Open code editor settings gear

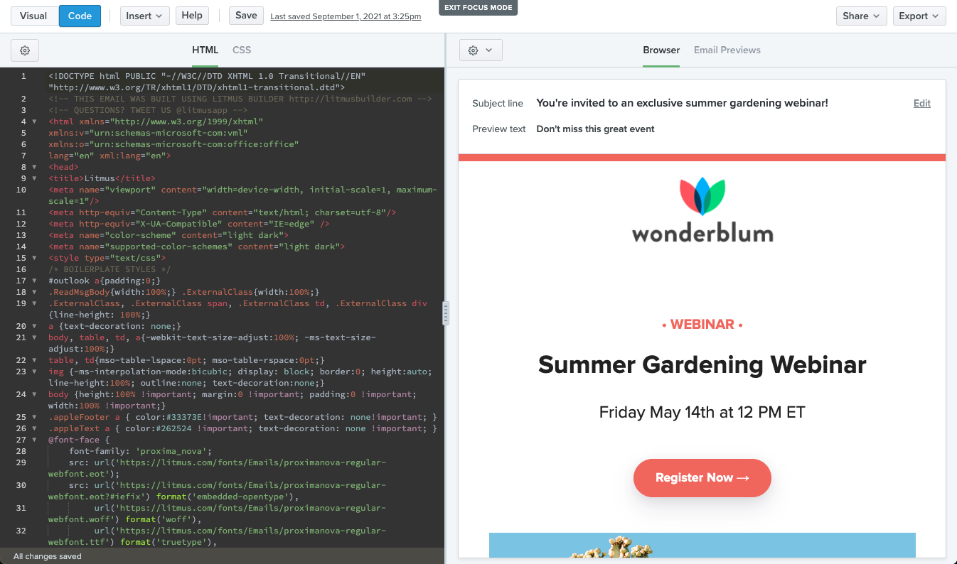click(x=25, y=50)
